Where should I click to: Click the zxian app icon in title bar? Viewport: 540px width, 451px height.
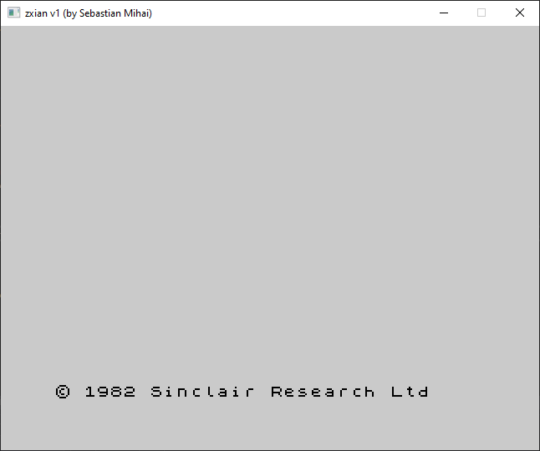(x=13, y=13)
